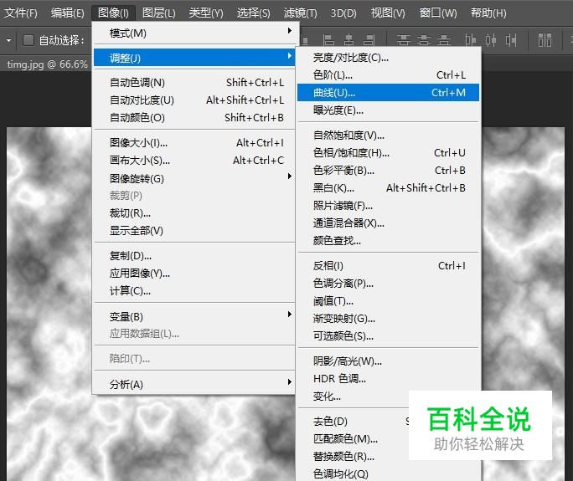The image size is (573, 481).
Task: Choose 阈值(T)... adjustment
Action: pos(388,300)
